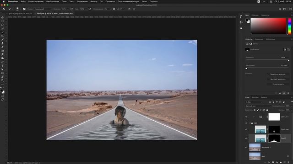Viewport: 293px width, 164px height.
Task: Click delete layer trash icon in Layers panel
Action: [288, 162]
